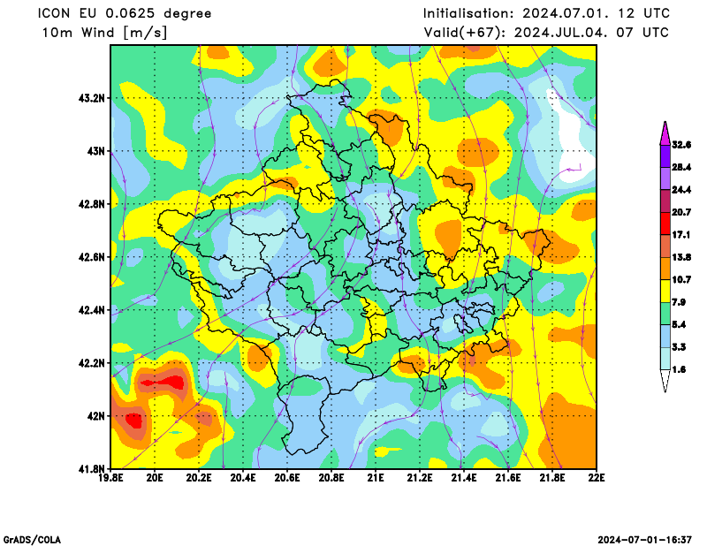Image resolution: width=707 pixels, height=546 pixels.
Task: Click the orange legend swatch between 10.7 and 13.8
Action: point(665,269)
